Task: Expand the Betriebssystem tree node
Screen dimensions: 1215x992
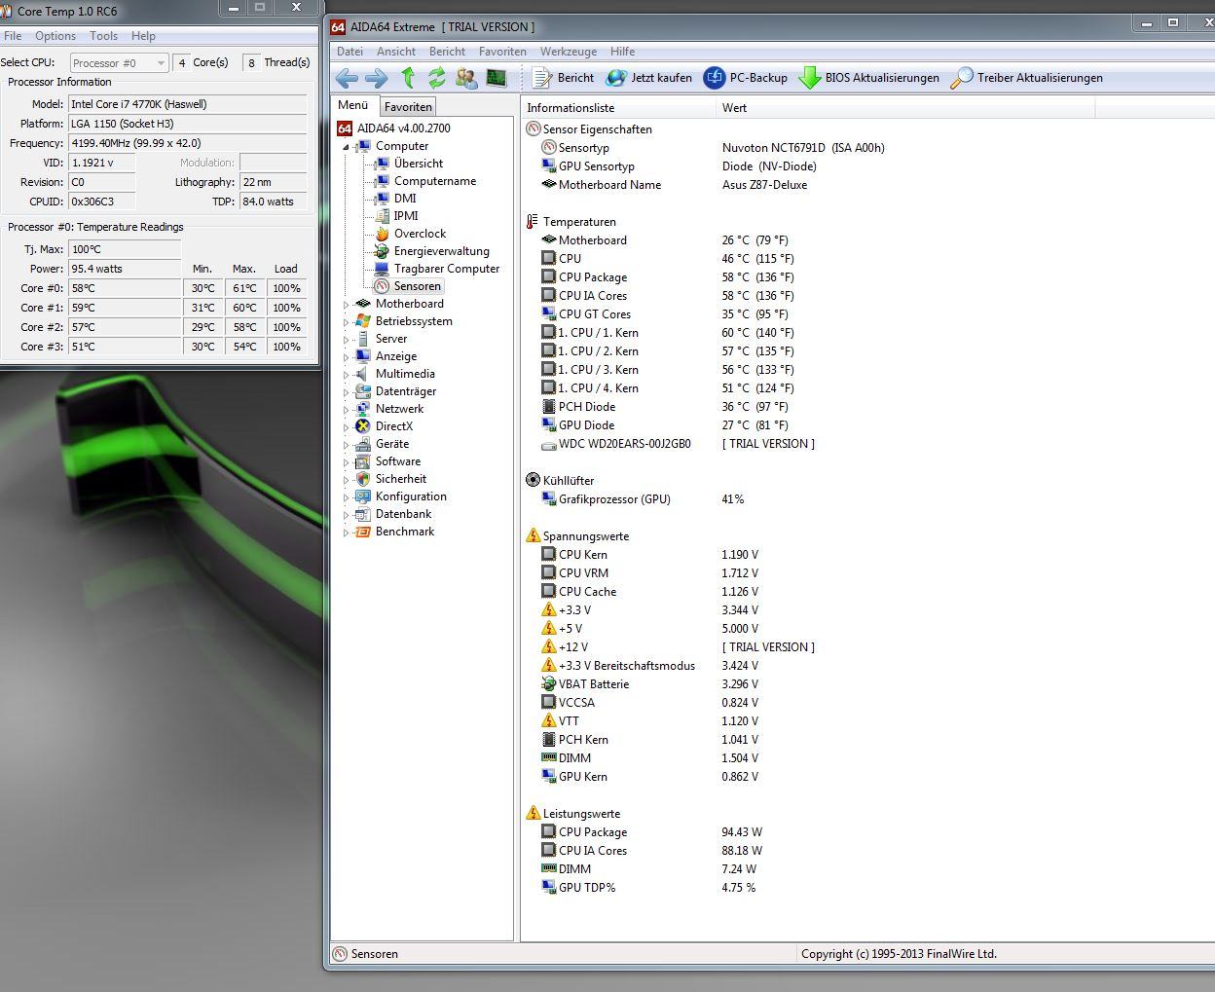Action: (346, 321)
